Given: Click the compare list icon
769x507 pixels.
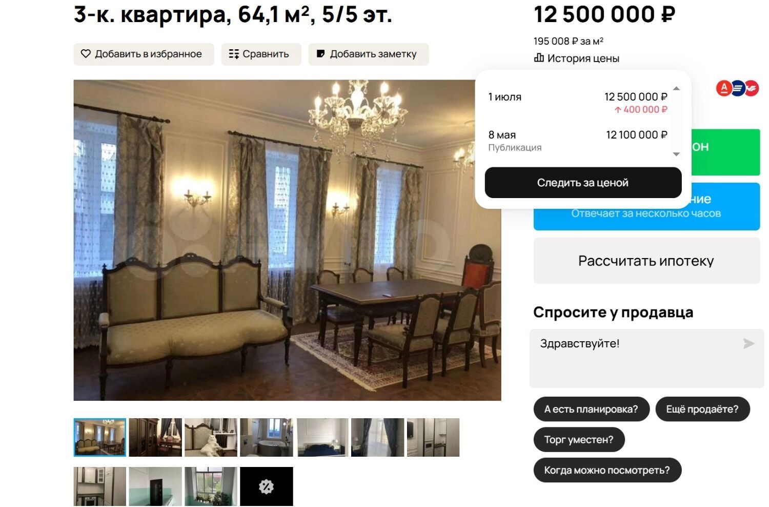Looking at the screenshot, I should tap(234, 54).
